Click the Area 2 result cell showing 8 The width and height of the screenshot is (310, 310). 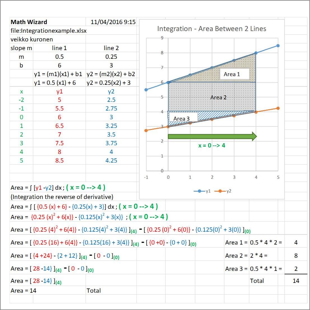pos(296,256)
